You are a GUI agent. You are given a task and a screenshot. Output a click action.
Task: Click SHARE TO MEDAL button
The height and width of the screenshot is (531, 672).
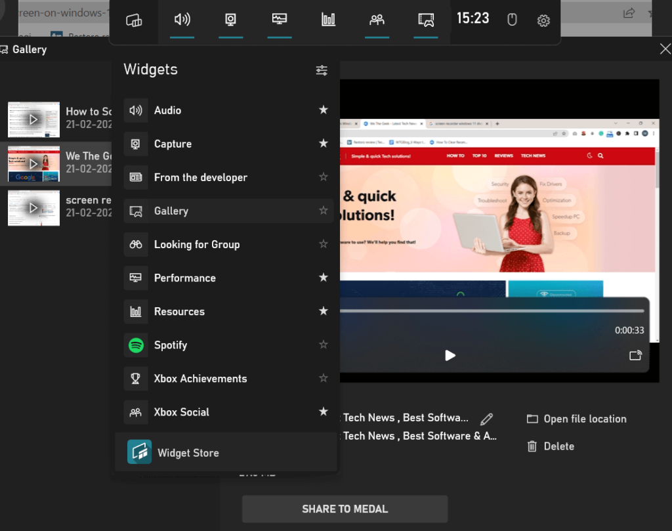pyautogui.click(x=345, y=509)
